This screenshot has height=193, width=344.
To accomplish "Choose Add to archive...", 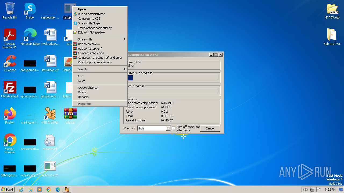I will pos(100,44).
